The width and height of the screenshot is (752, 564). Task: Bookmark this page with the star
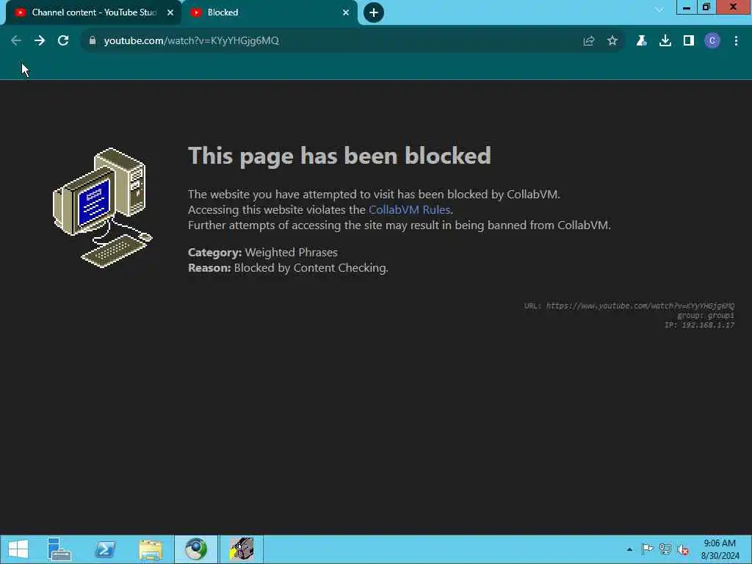(612, 41)
